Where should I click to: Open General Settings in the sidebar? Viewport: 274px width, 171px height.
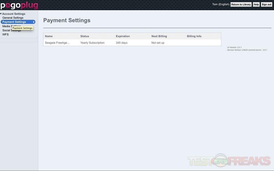point(13,18)
